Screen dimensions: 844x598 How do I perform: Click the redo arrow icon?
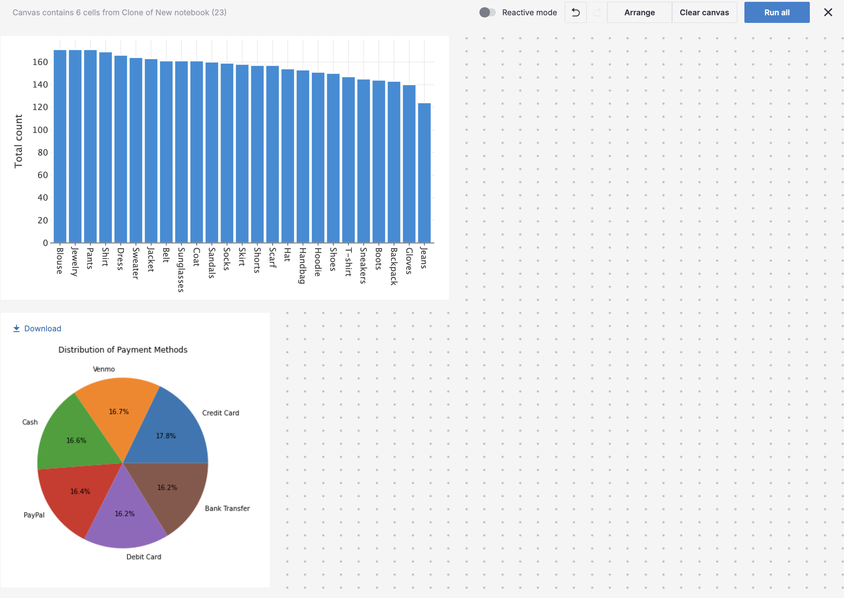pyautogui.click(x=597, y=12)
